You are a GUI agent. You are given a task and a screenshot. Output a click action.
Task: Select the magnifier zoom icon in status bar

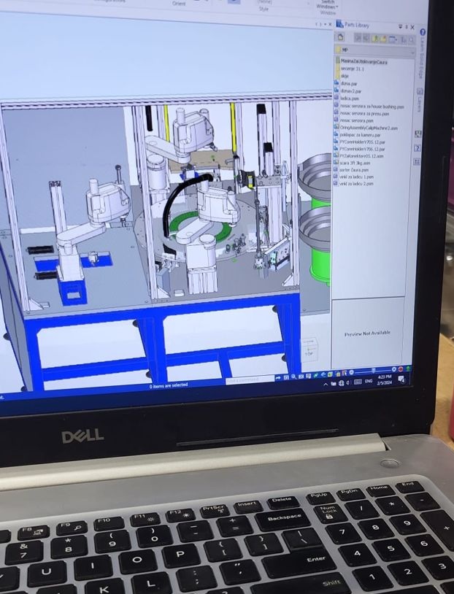[x=293, y=377]
